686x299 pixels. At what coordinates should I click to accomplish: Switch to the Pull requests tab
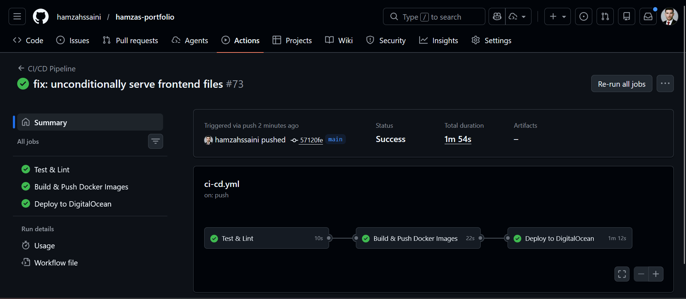point(131,40)
